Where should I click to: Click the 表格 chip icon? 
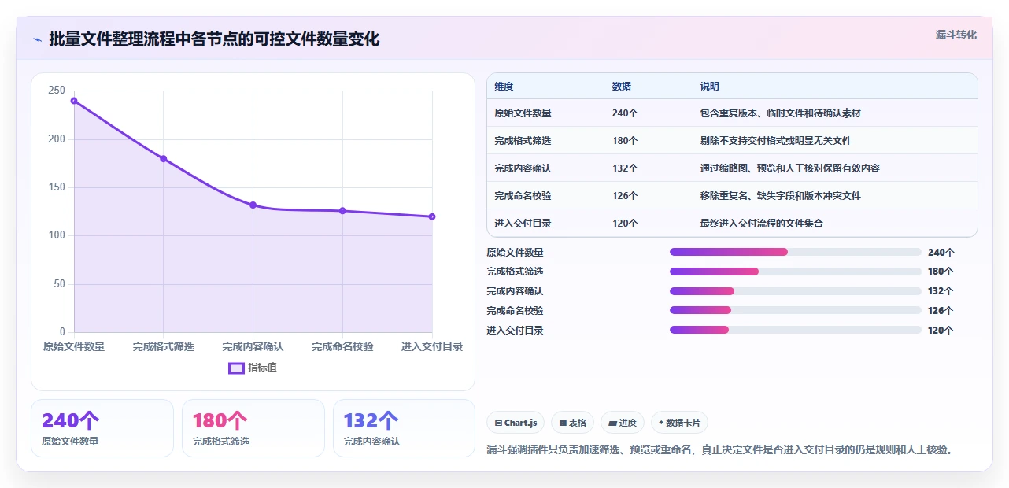(563, 423)
